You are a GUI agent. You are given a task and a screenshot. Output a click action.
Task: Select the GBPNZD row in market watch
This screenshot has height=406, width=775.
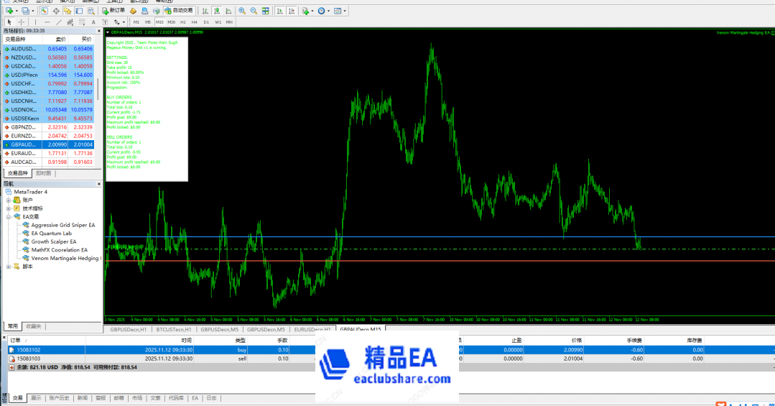coord(22,127)
